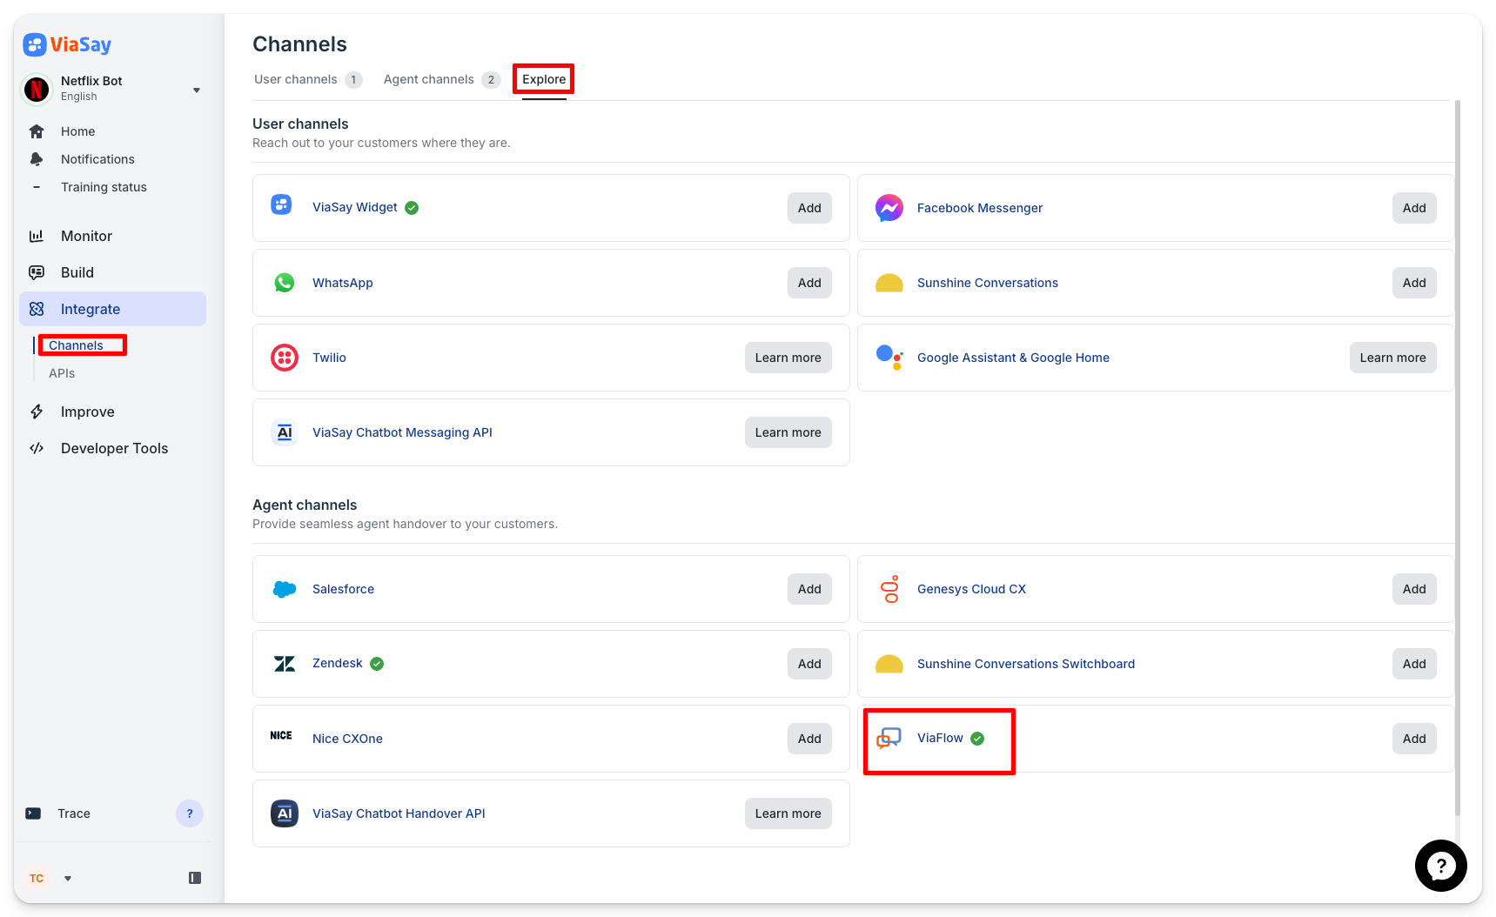Add the Zendesk agent channel

(x=809, y=664)
